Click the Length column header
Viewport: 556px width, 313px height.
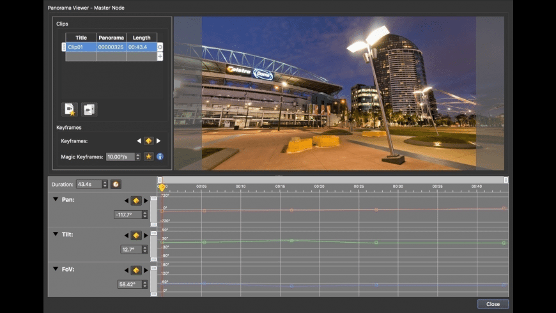[141, 38]
